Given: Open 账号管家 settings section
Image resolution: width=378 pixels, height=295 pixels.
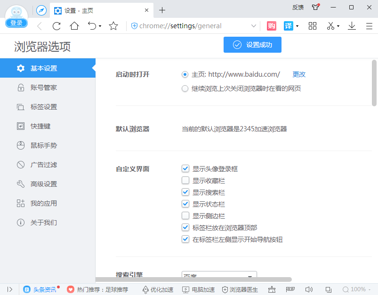Looking at the screenshot, I should [x=48, y=88].
